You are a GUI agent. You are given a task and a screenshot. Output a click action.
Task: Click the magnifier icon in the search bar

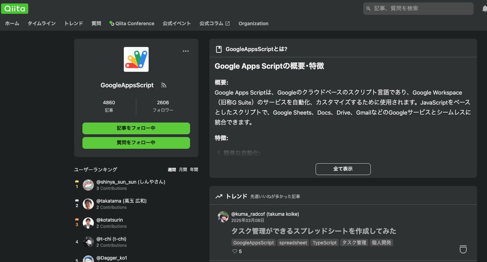368,9
